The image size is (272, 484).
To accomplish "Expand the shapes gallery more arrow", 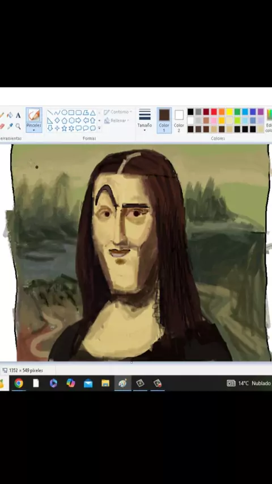I will coord(99,128).
